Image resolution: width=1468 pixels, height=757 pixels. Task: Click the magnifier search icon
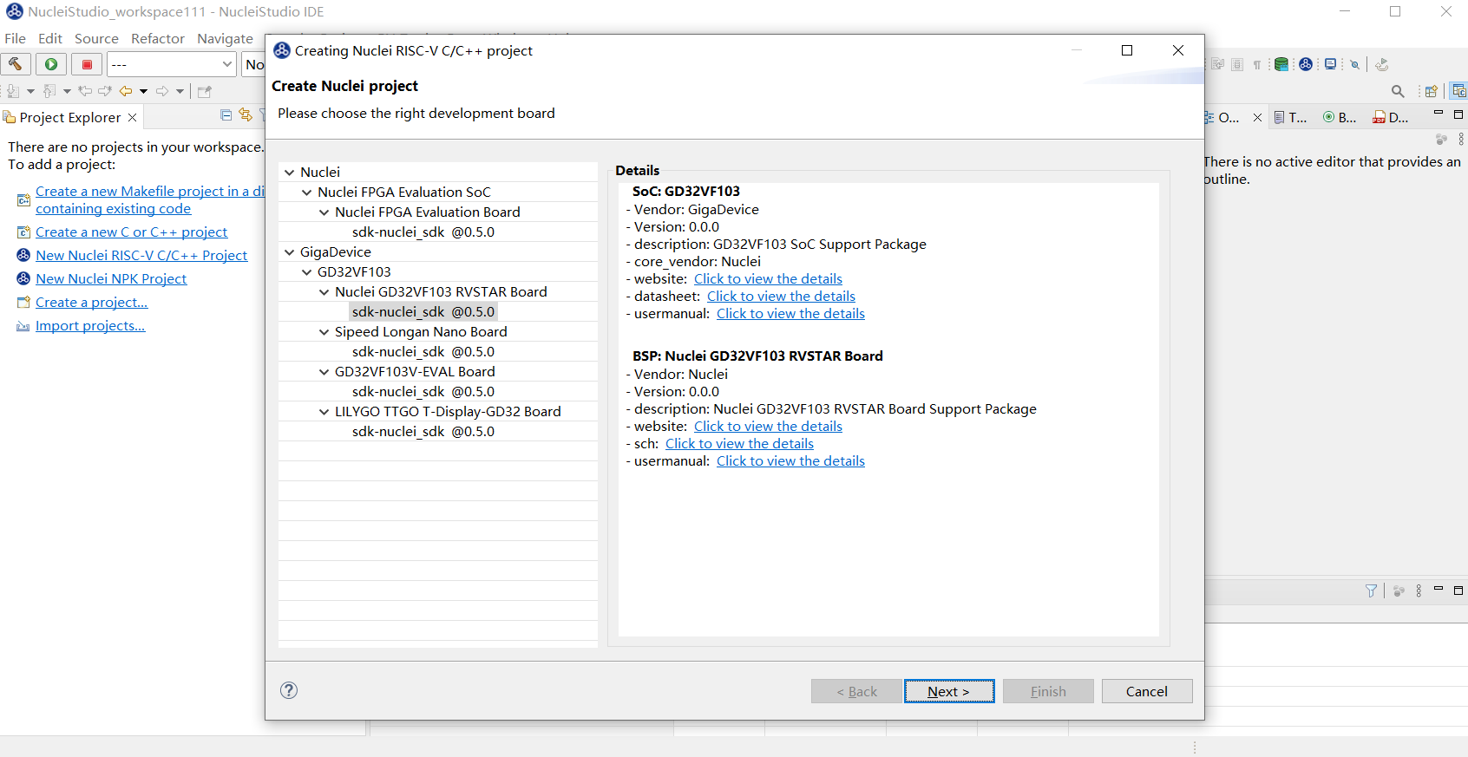pos(1397,91)
